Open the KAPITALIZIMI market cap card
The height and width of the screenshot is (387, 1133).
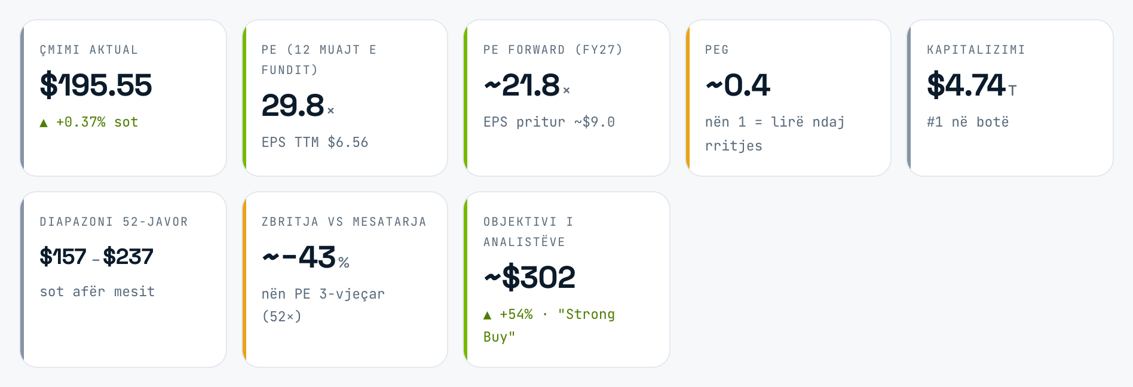point(1010,98)
